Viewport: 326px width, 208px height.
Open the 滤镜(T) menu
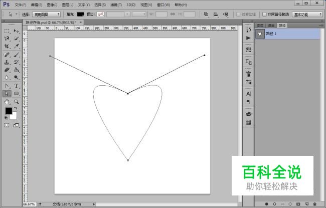point(116,5)
